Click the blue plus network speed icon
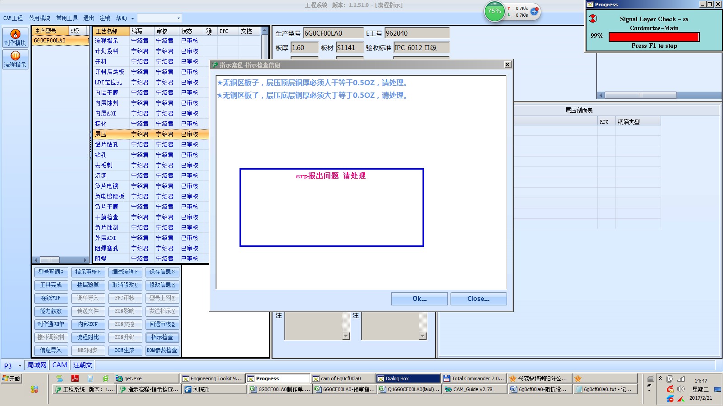This screenshot has width=723, height=406. (535, 11)
